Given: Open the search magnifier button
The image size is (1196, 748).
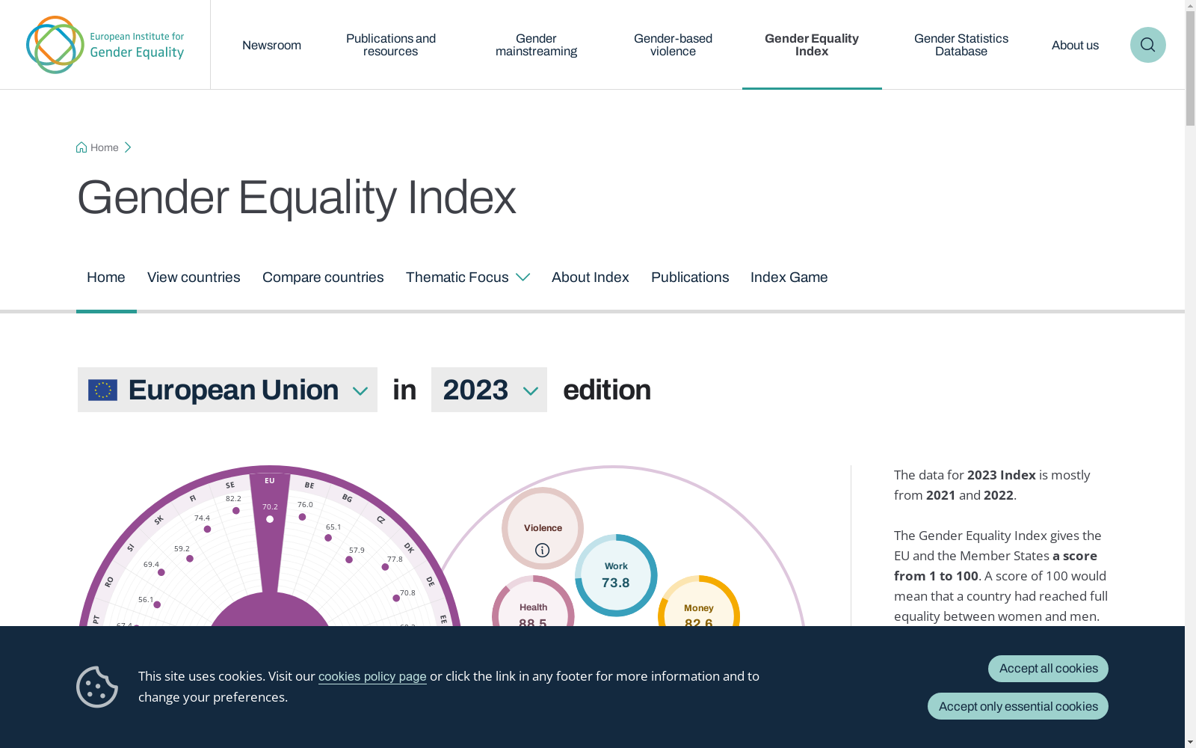Looking at the screenshot, I should point(1147,45).
